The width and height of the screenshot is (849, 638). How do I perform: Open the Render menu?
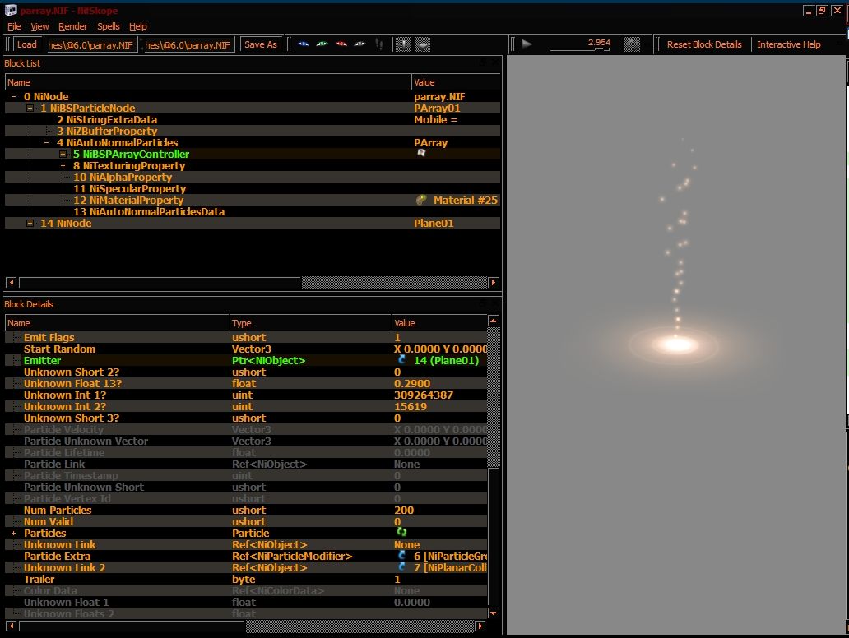pos(72,26)
